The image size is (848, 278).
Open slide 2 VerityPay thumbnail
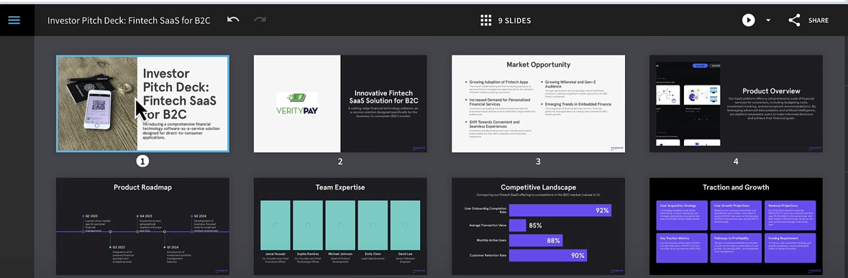[x=340, y=103]
